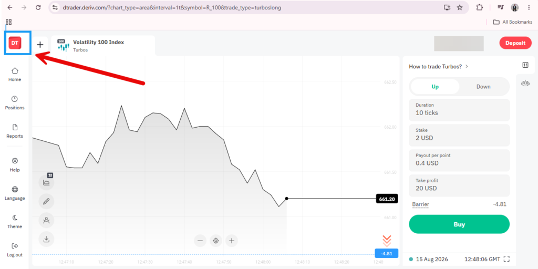Click the install app icon in address bar
Screen dimensions: 538x269
(447, 7)
